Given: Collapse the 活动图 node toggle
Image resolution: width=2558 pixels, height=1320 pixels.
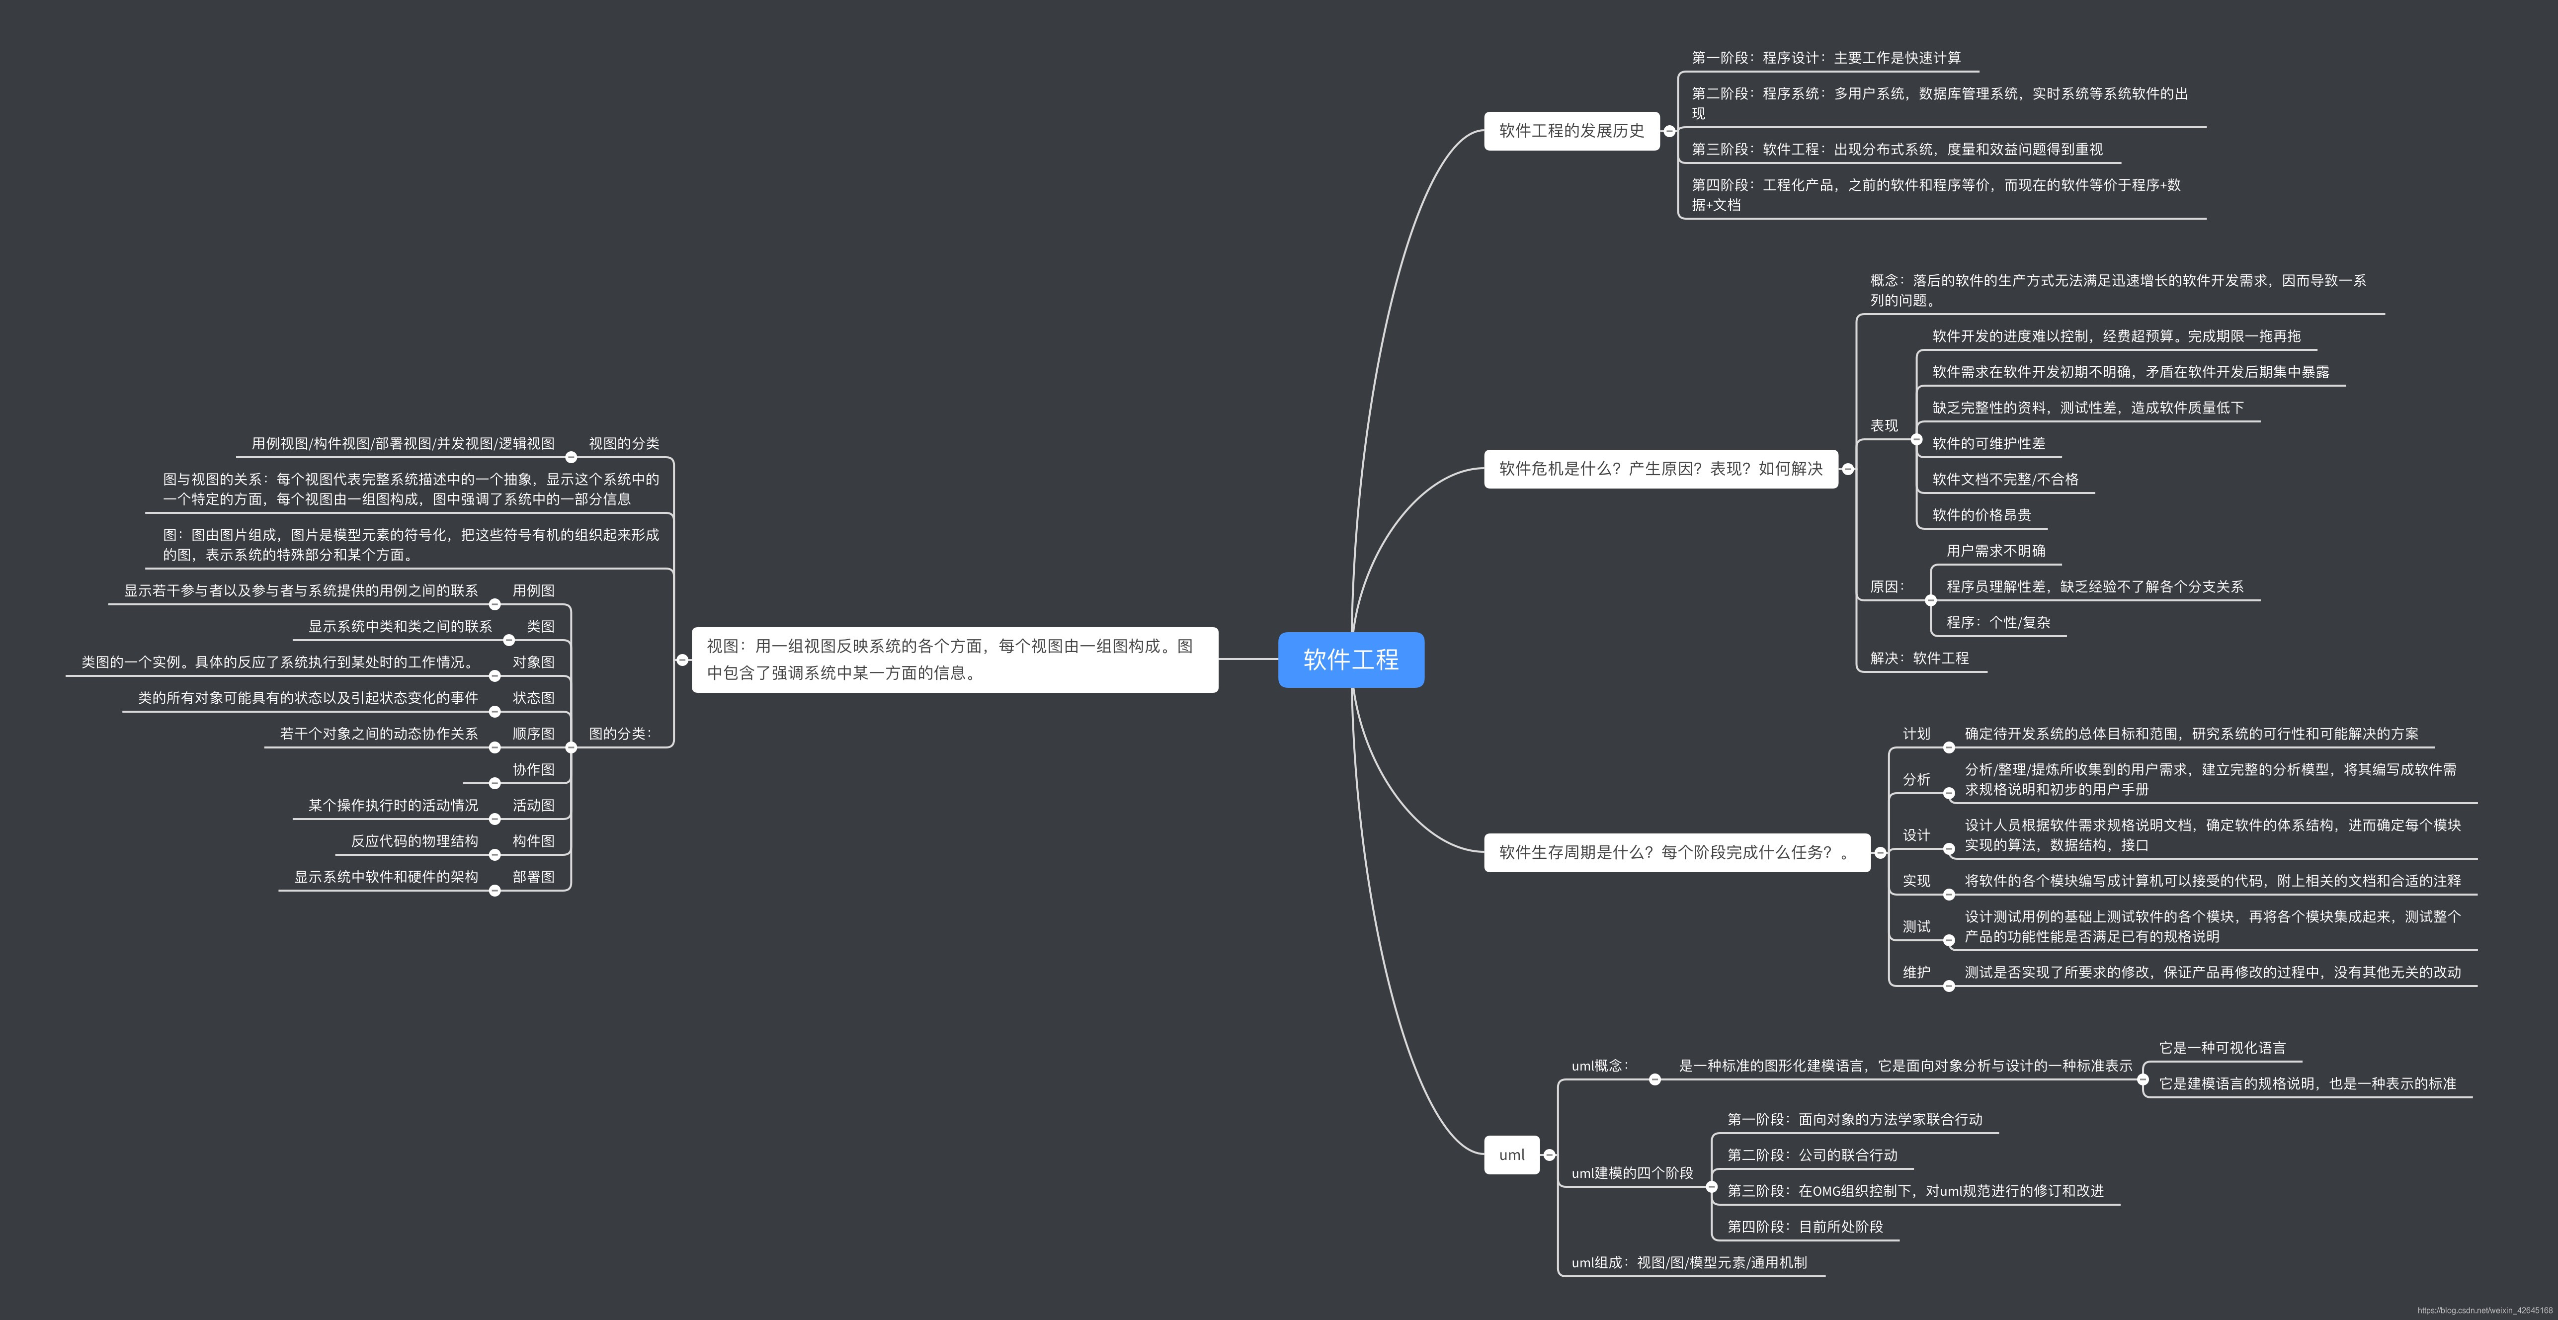Looking at the screenshot, I should pos(495,819).
